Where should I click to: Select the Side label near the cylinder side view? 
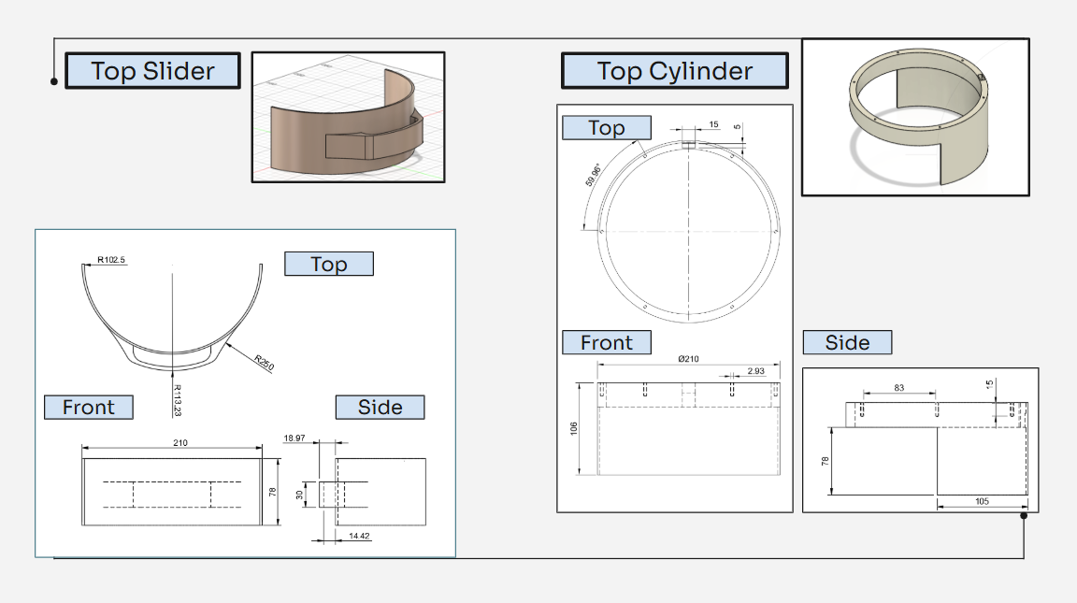coord(847,342)
